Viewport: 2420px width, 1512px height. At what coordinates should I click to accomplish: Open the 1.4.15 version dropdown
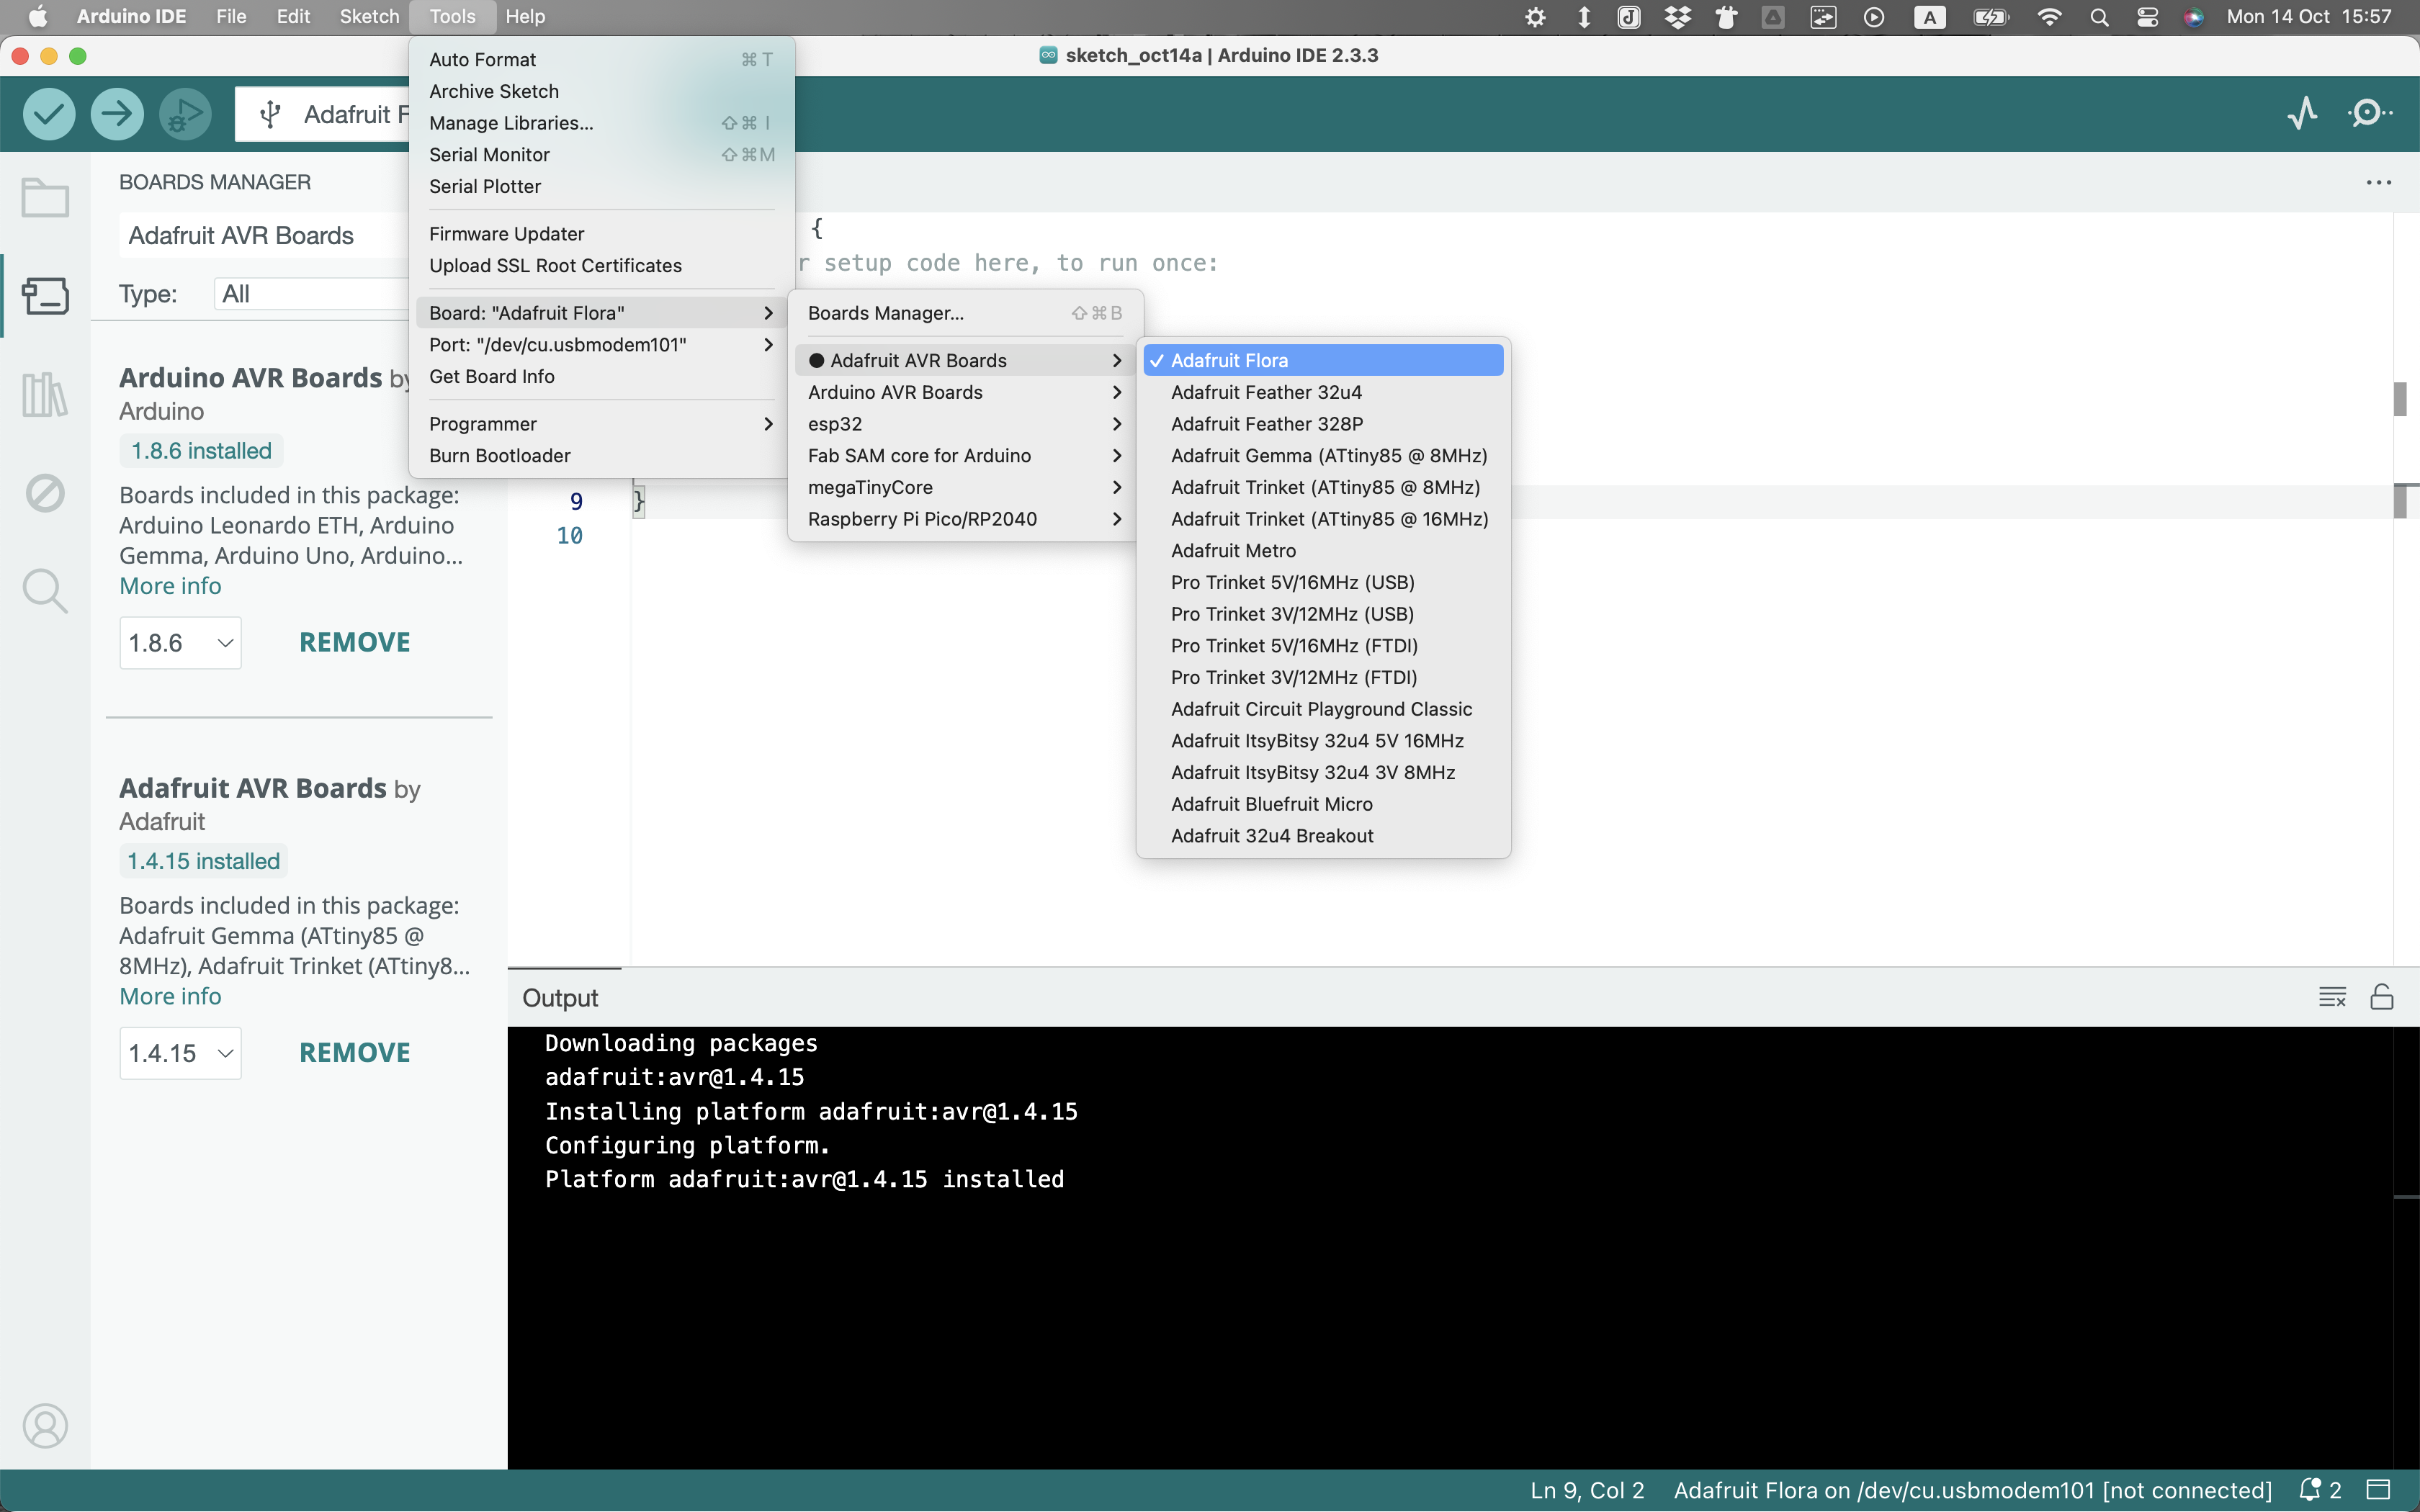tap(181, 1053)
